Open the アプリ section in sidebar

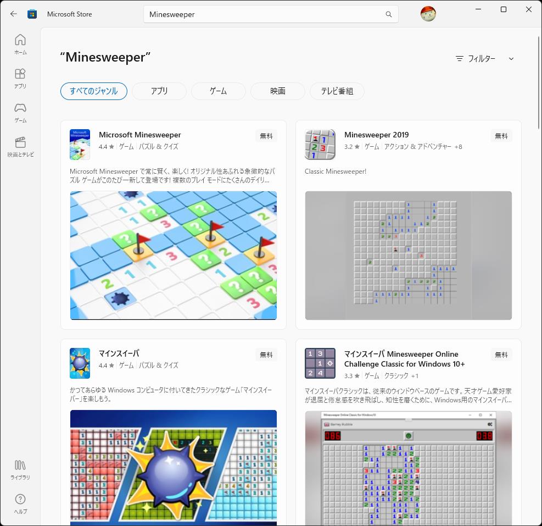pyautogui.click(x=20, y=78)
